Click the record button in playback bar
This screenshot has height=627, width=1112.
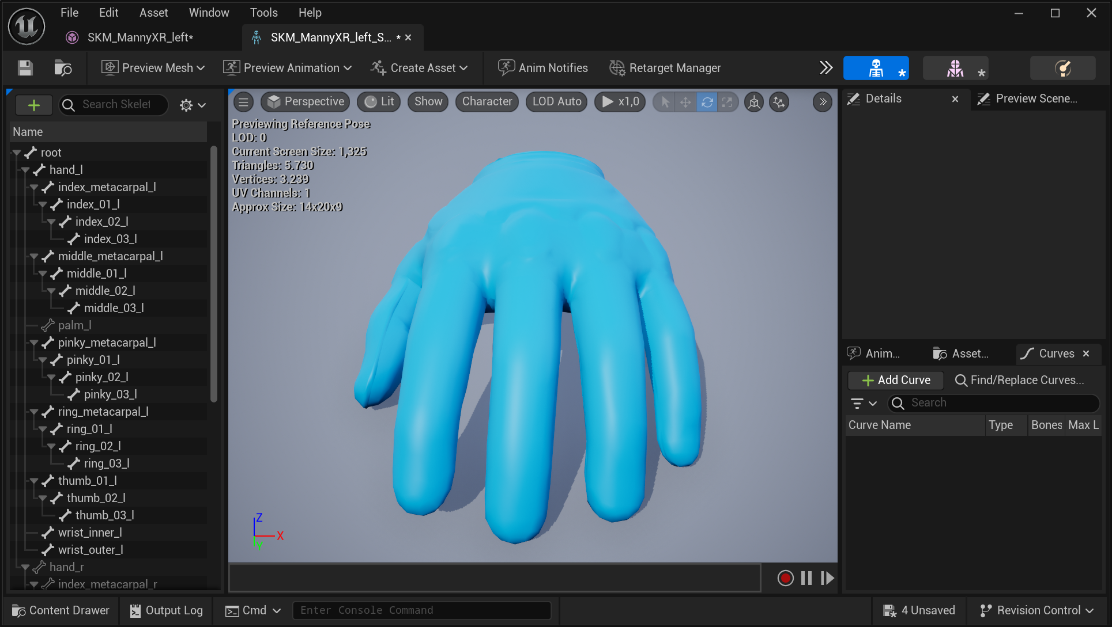(786, 577)
